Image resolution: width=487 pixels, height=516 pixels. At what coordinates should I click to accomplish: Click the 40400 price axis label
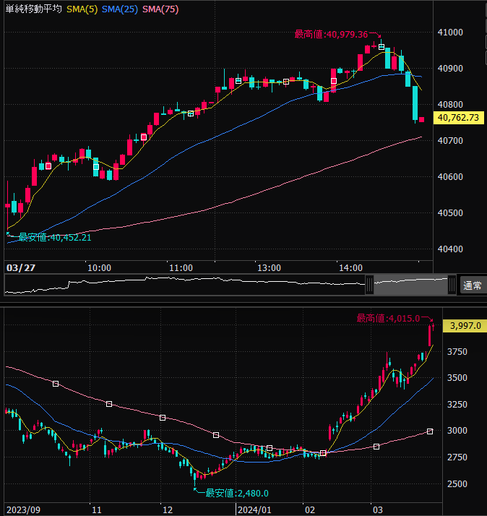450,249
